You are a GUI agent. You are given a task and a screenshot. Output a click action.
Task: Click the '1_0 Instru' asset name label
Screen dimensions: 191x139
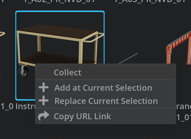point(18,106)
